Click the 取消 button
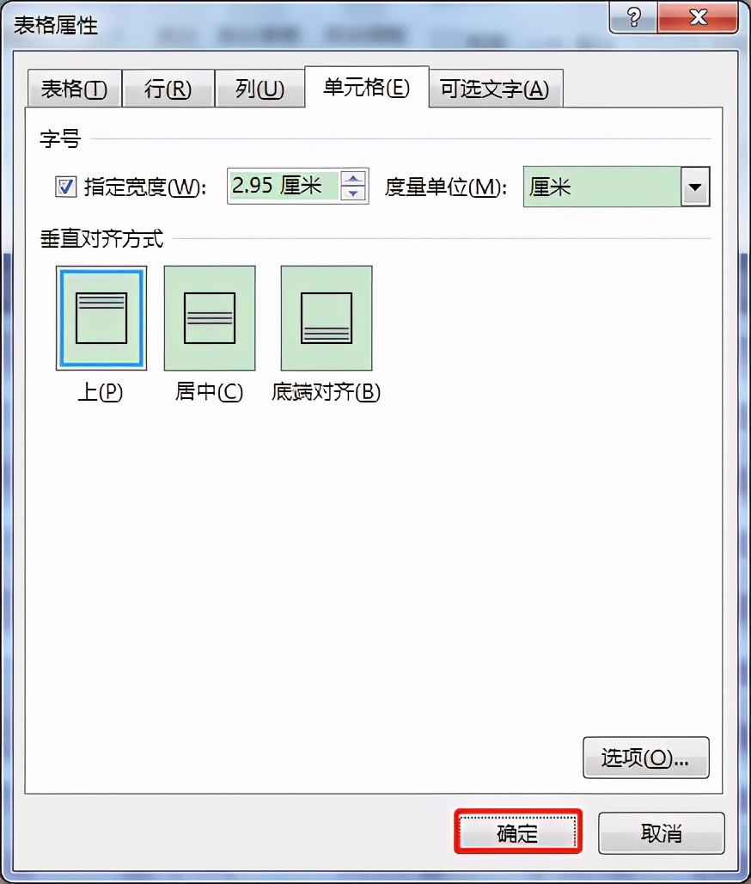This screenshot has width=751, height=884. click(x=662, y=832)
